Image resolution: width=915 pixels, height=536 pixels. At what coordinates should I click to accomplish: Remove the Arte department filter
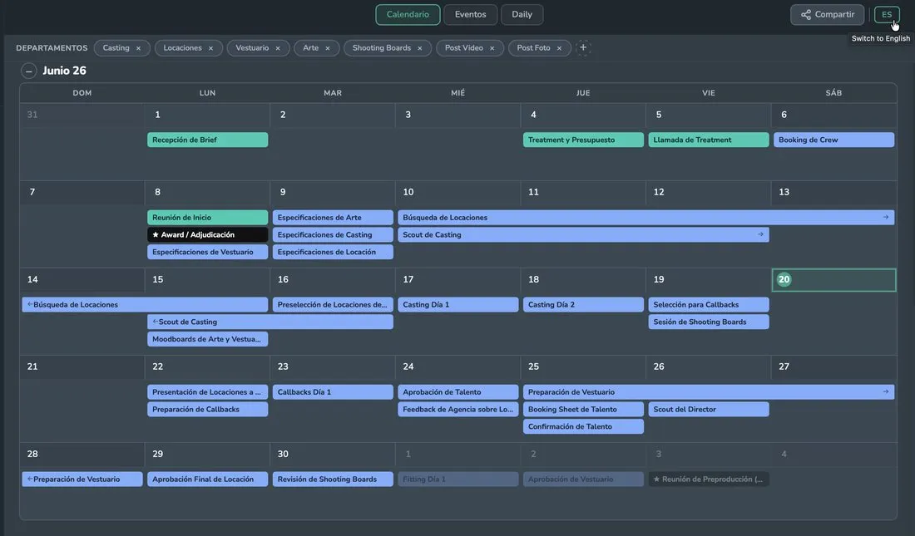[328, 48]
